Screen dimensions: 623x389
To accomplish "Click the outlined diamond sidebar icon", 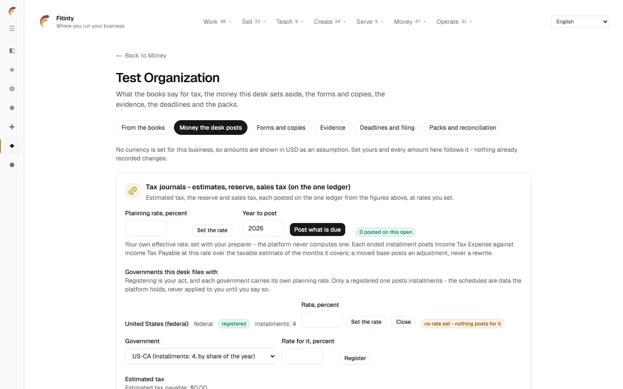I will [12, 70].
